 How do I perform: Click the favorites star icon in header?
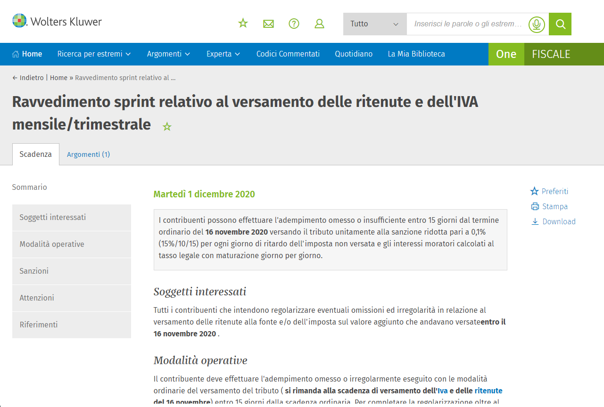point(243,24)
